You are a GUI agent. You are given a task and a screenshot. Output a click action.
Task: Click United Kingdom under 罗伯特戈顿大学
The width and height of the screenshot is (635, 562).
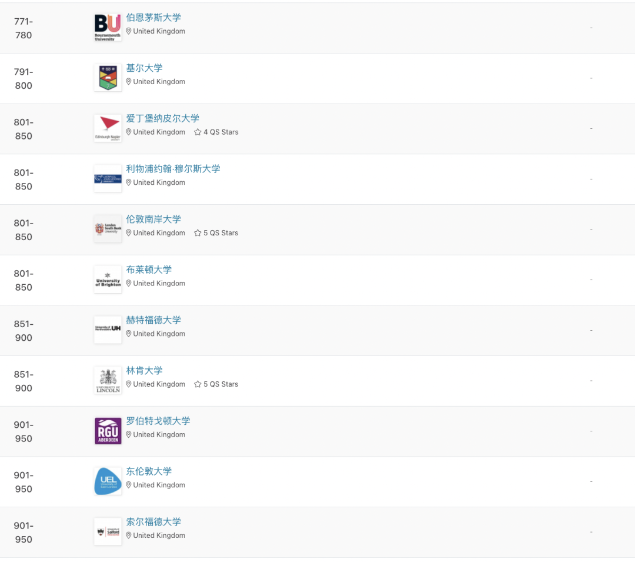point(159,435)
